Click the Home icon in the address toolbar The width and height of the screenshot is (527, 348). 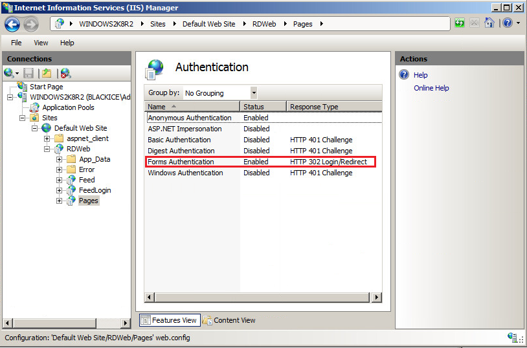(x=489, y=23)
